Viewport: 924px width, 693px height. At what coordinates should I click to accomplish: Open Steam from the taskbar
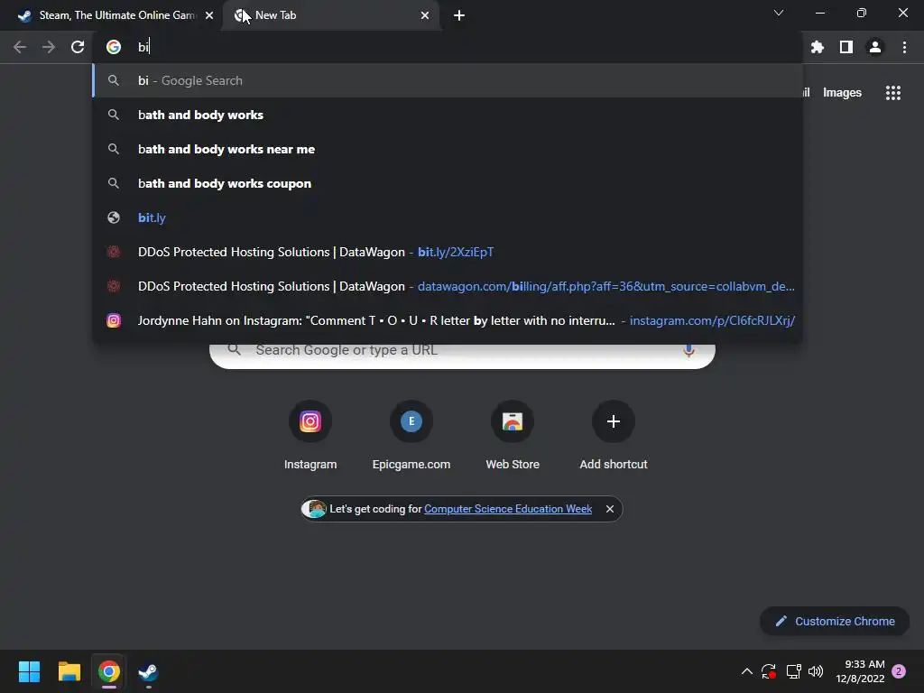(148, 671)
